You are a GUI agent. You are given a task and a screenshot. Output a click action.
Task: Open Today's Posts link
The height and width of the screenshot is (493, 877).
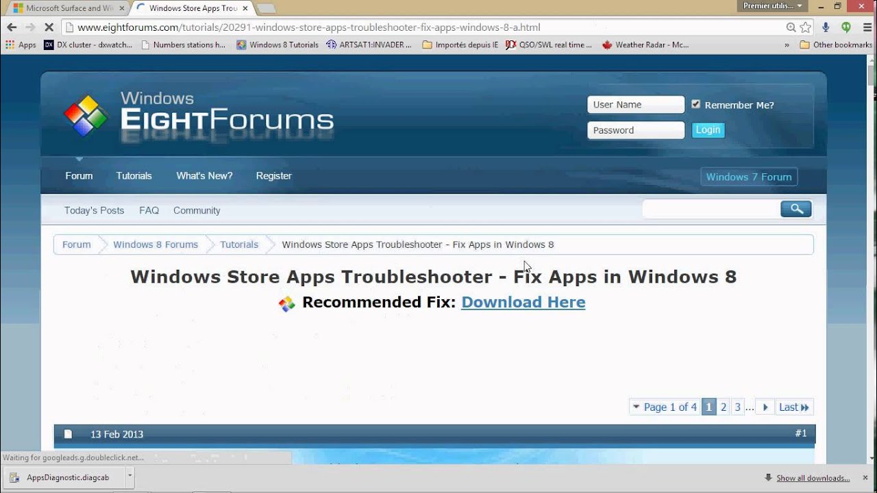click(x=94, y=210)
